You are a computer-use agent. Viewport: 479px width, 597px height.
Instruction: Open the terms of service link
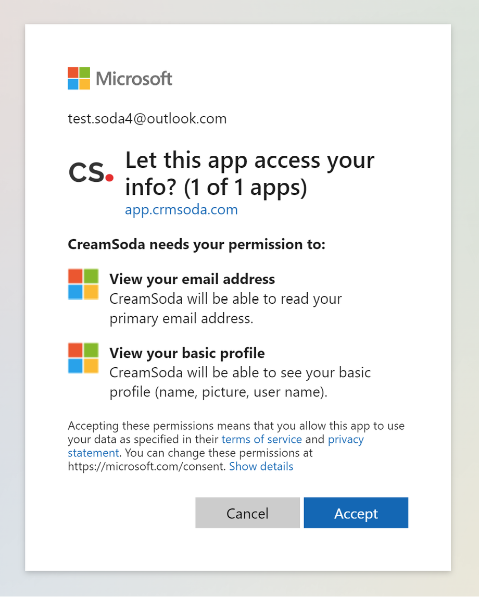[261, 439]
